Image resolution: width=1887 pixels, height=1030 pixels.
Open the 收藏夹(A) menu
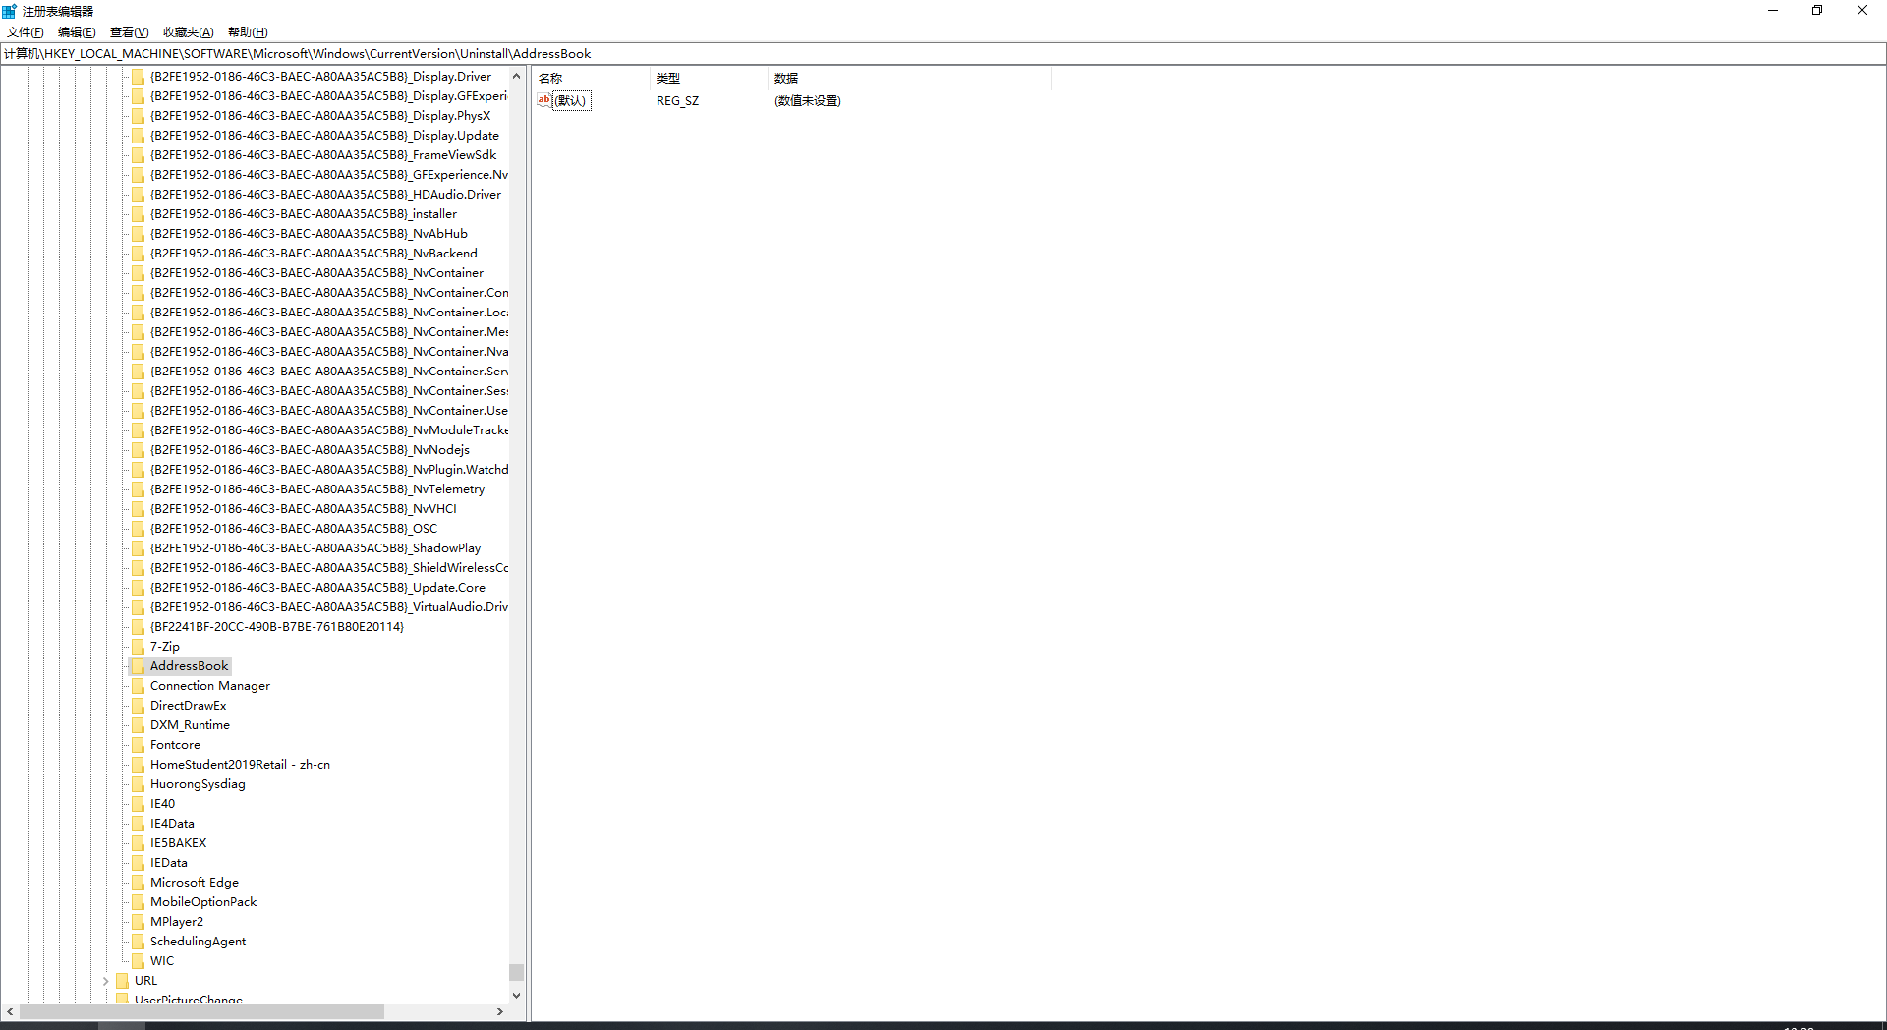coord(187,31)
